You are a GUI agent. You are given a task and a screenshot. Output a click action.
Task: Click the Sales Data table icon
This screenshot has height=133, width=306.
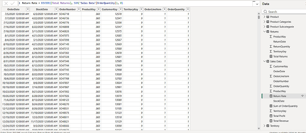pyautogui.click(x=268, y=61)
